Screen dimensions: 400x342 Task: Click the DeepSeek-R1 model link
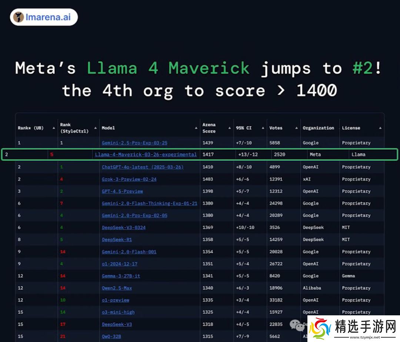click(117, 240)
